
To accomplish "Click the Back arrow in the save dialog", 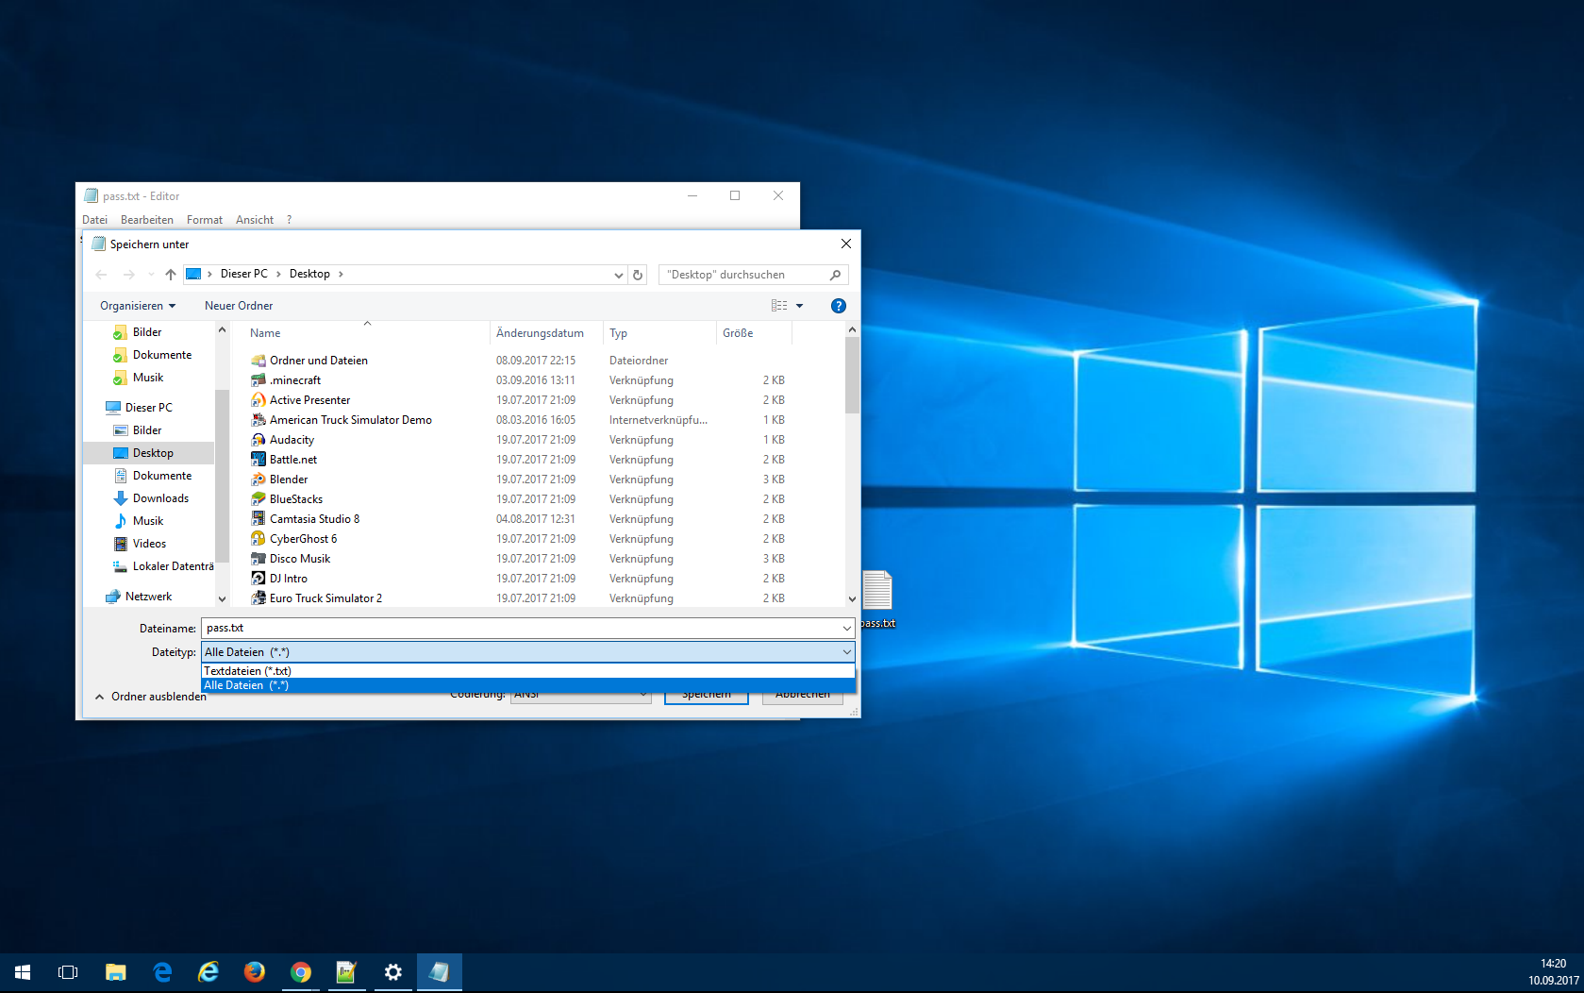I will (x=101, y=275).
